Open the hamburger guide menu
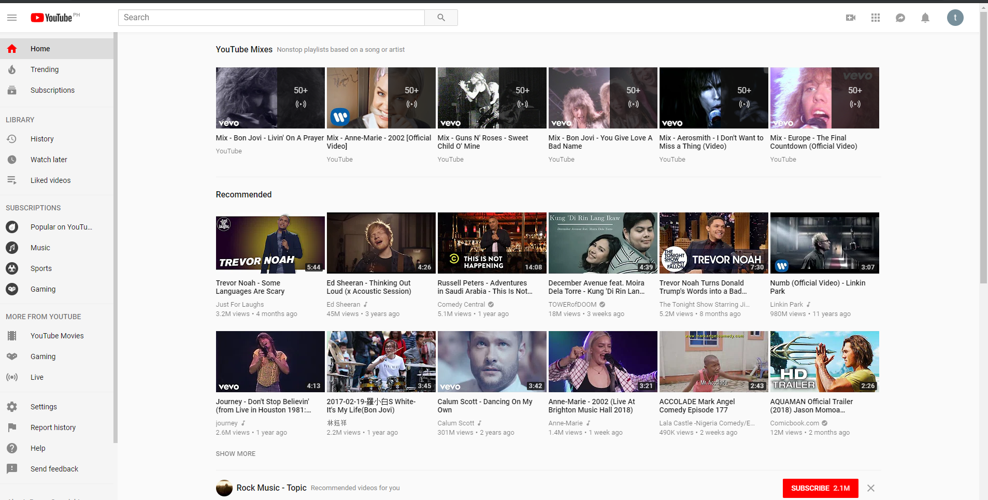Image resolution: width=988 pixels, height=500 pixels. 12,18
